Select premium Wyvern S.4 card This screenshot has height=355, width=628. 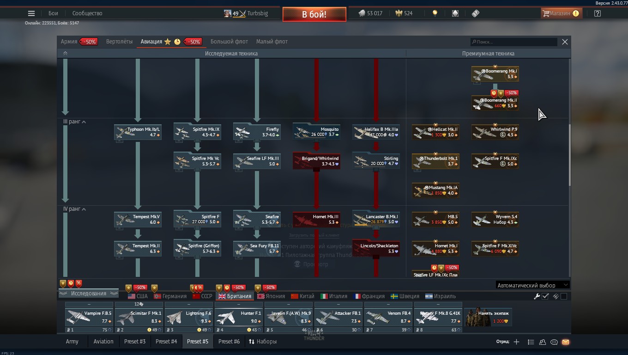point(495,219)
